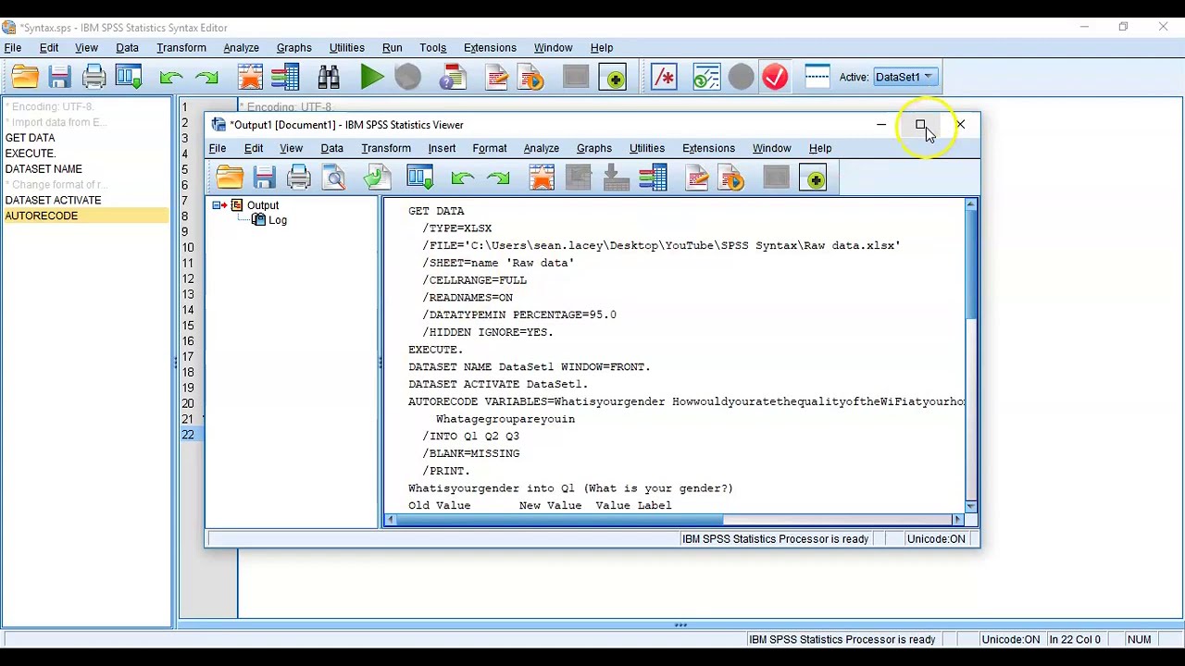The height and width of the screenshot is (666, 1185).
Task: Open Format menu in Viewer window
Action: [490, 148]
